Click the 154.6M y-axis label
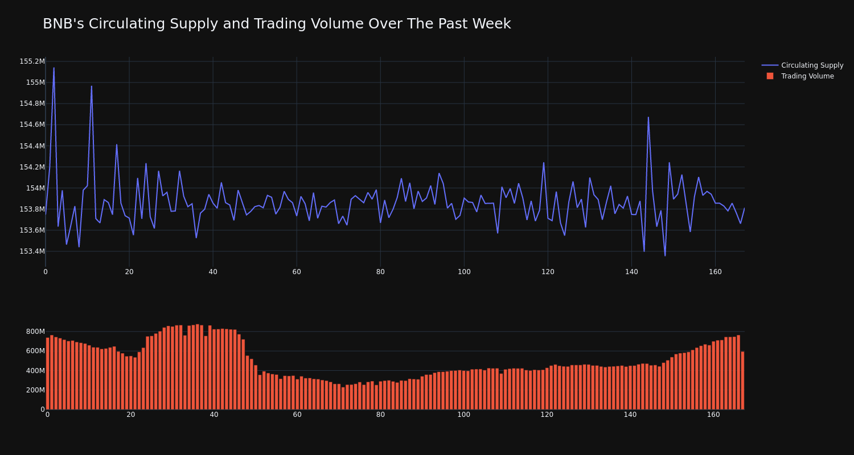The height and width of the screenshot is (455, 854). coord(32,125)
